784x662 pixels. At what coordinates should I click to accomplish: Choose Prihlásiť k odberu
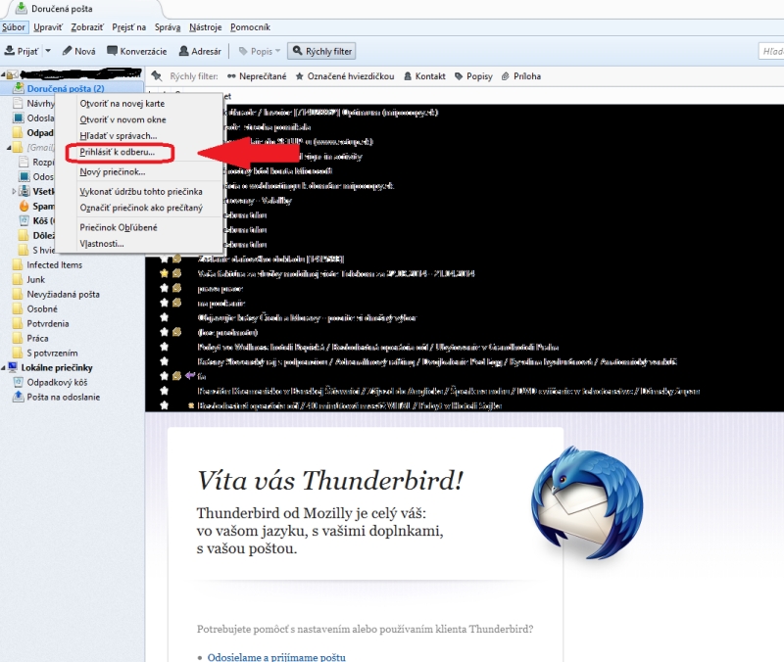[118, 152]
